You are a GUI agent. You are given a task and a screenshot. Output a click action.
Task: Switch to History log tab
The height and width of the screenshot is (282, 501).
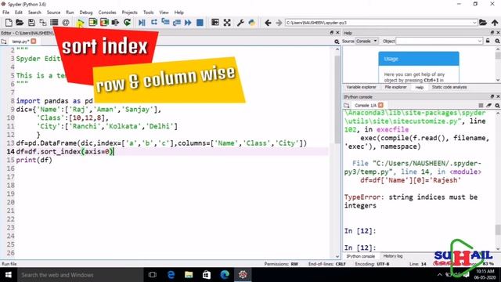[393, 256]
